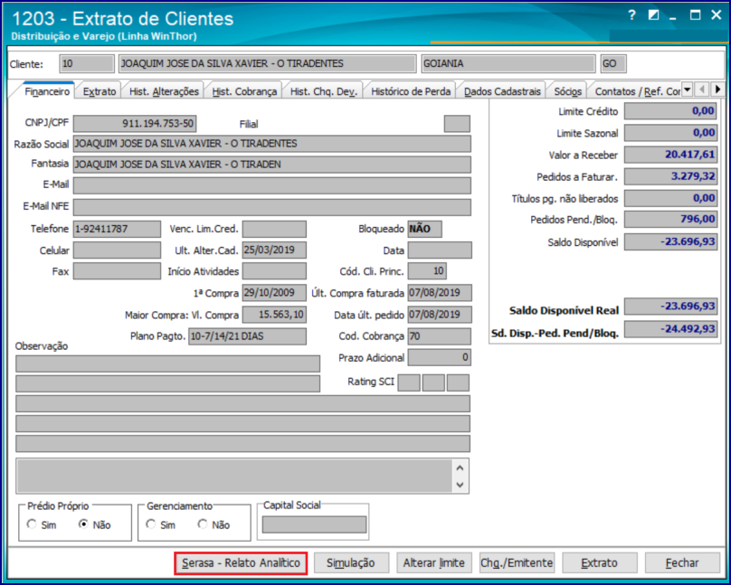Click the E-Mail NFE field
Image resolution: width=731 pixels, height=585 pixels.
(x=271, y=207)
